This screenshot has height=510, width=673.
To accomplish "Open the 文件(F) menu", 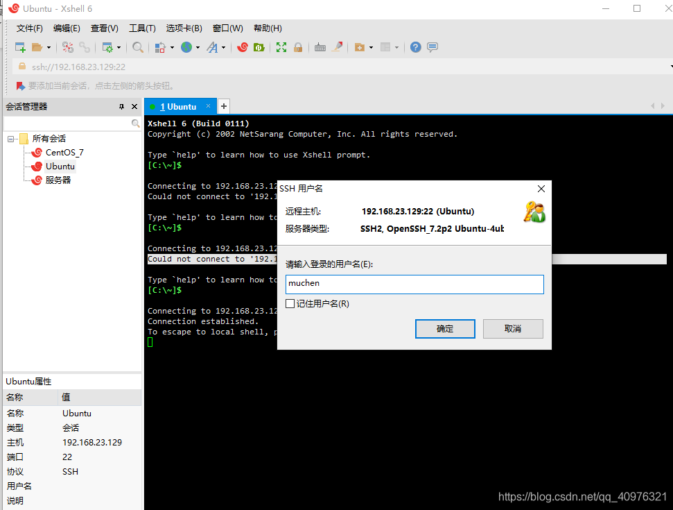I will (x=30, y=28).
